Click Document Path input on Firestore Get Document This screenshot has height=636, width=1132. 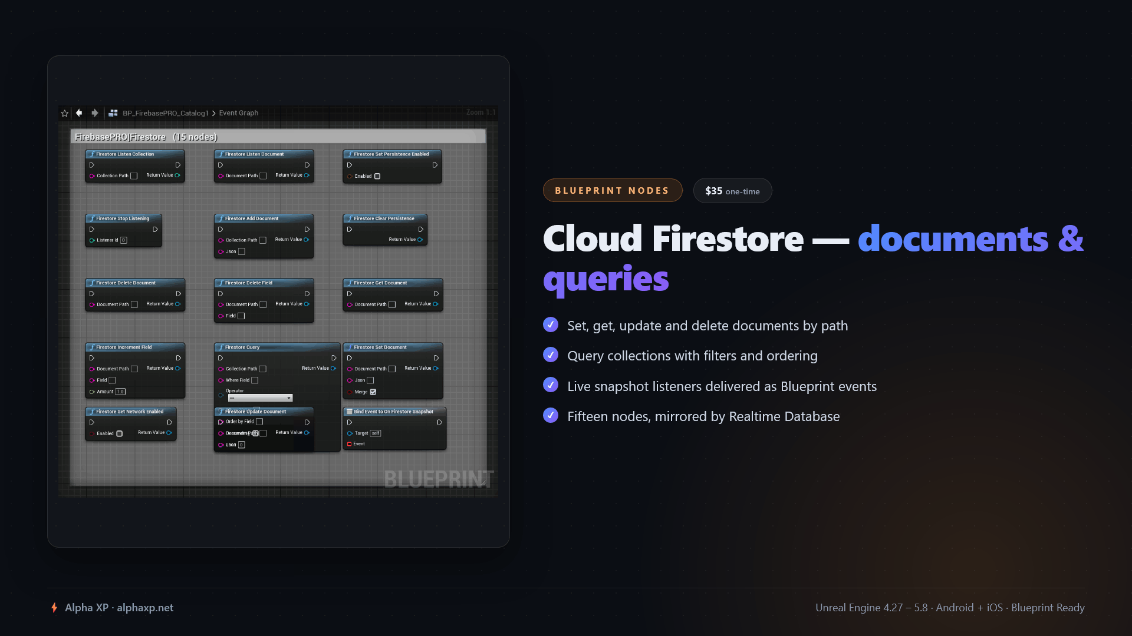(392, 304)
